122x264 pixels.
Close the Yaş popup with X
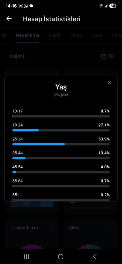pos(110,82)
